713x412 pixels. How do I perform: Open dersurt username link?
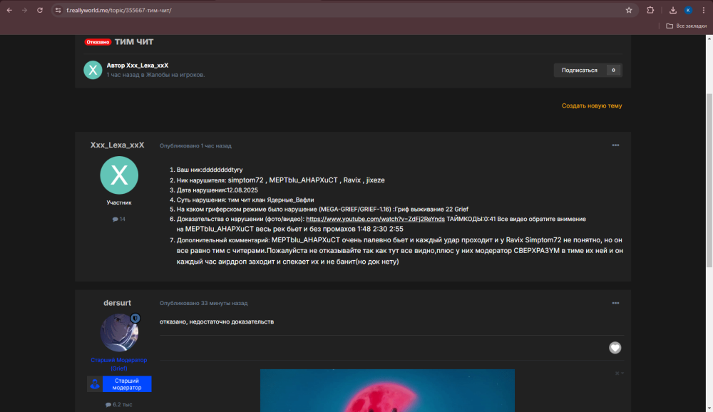coord(118,303)
